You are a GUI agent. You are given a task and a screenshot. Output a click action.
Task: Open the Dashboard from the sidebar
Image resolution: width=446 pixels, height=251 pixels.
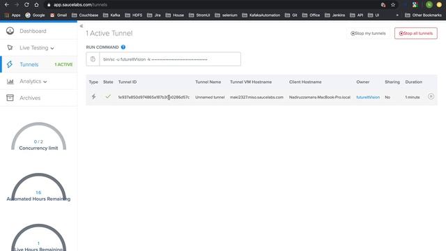33,31
